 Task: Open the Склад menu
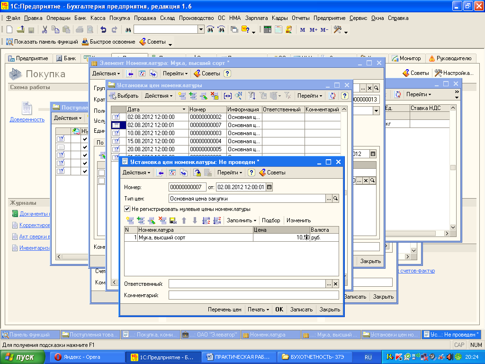pyautogui.click(x=167, y=18)
